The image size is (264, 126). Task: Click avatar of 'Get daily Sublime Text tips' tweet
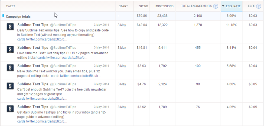[x=10, y=109]
